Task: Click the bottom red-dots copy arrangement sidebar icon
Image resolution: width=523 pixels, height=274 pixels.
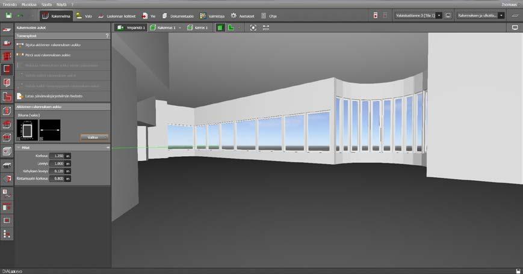Action: click(x=7, y=234)
